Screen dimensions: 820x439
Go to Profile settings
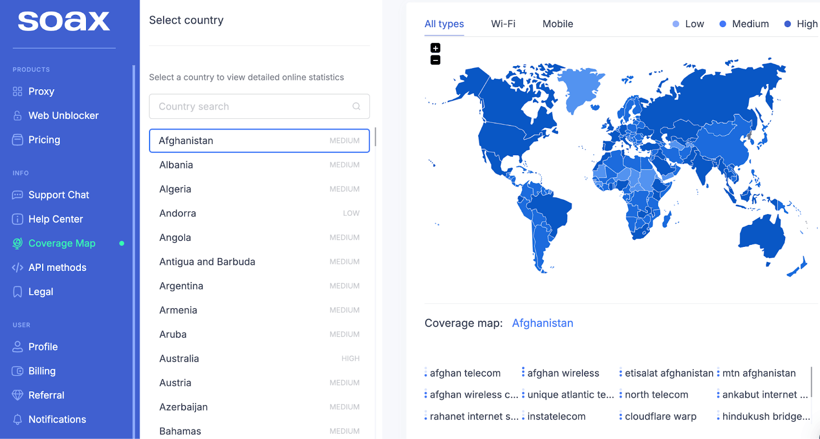click(43, 347)
